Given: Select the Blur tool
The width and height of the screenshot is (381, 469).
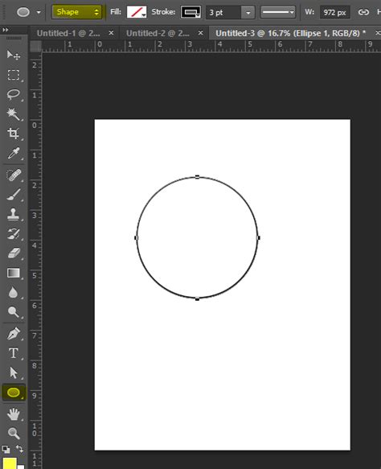Looking at the screenshot, I should 14,293.
